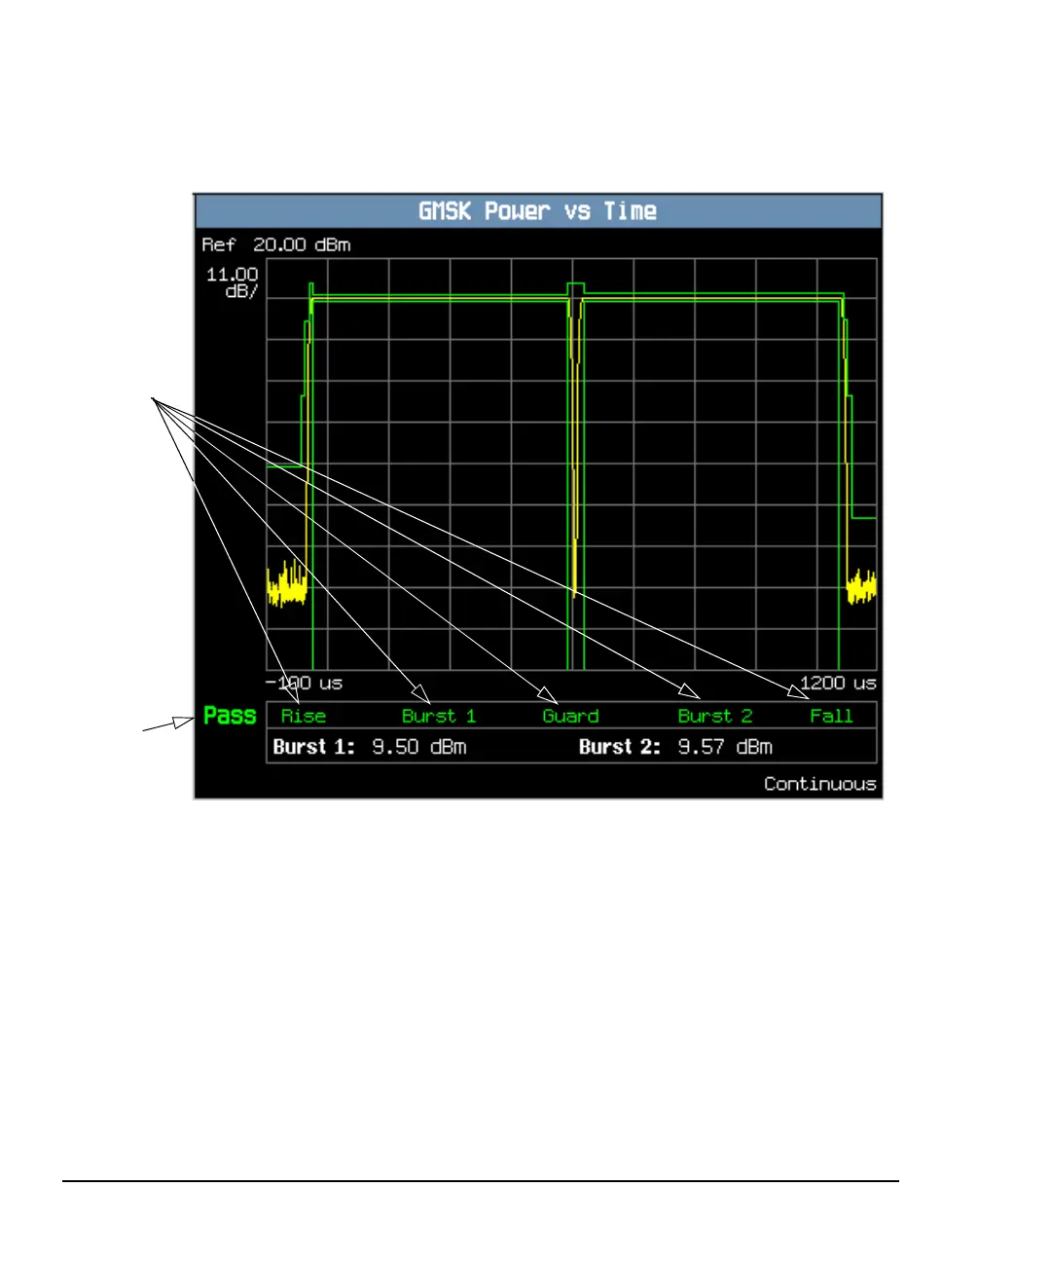
Task: Click the 1200 us end time label
Action: coord(838,683)
